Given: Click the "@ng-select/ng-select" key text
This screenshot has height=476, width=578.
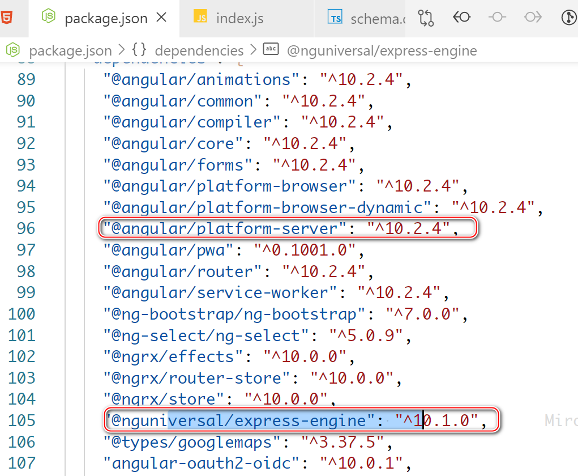Looking at the screenshot, I should [206, 335].
